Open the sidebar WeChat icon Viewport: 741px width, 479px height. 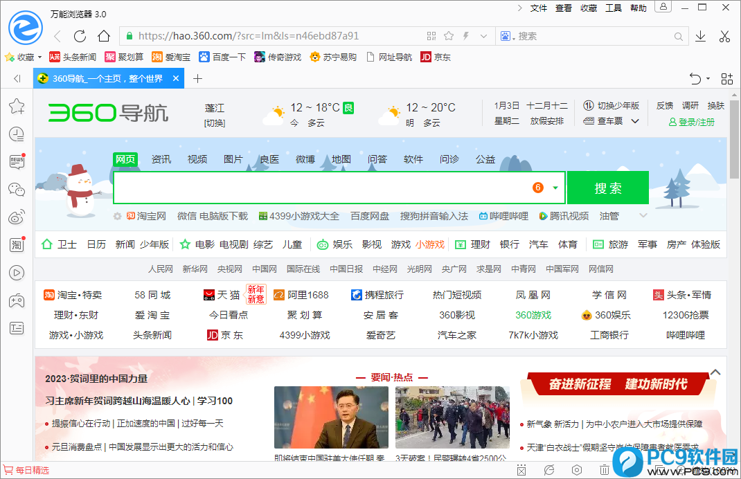pyautogui.click(x=17, y=190)
